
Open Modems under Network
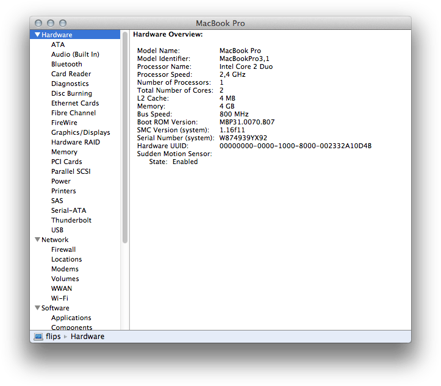tap(65, 269)
